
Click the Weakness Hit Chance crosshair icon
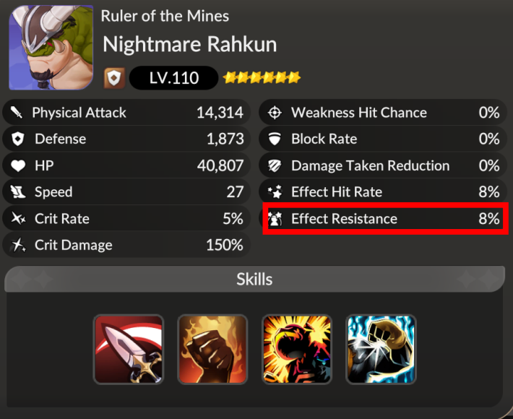pyautogui.click(x=275, y=113)
